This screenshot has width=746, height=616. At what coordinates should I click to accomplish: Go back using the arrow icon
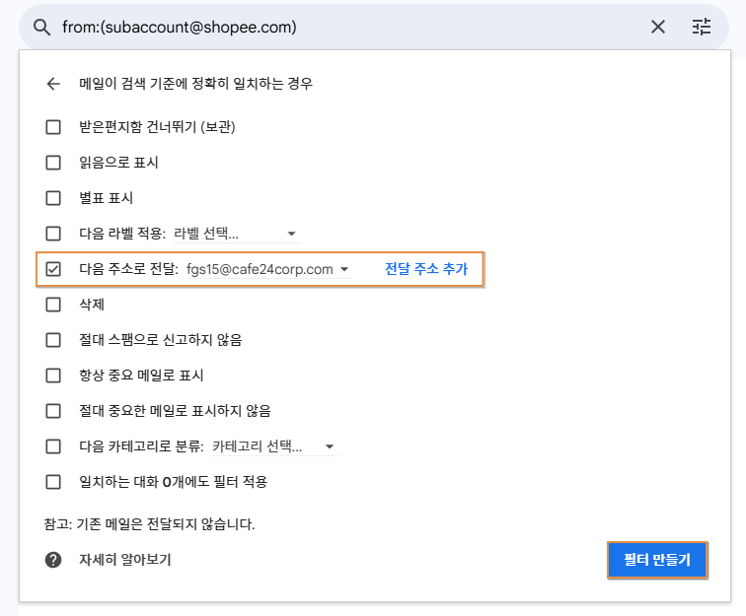[x=53, y=84]
